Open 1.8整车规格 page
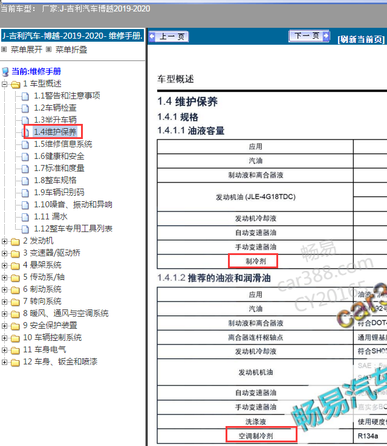387x446 pixels. coord(55,180)
